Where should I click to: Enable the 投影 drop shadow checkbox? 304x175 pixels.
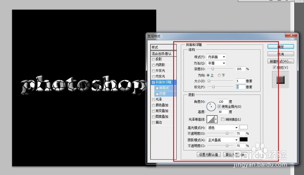click(x=153, y=59)
